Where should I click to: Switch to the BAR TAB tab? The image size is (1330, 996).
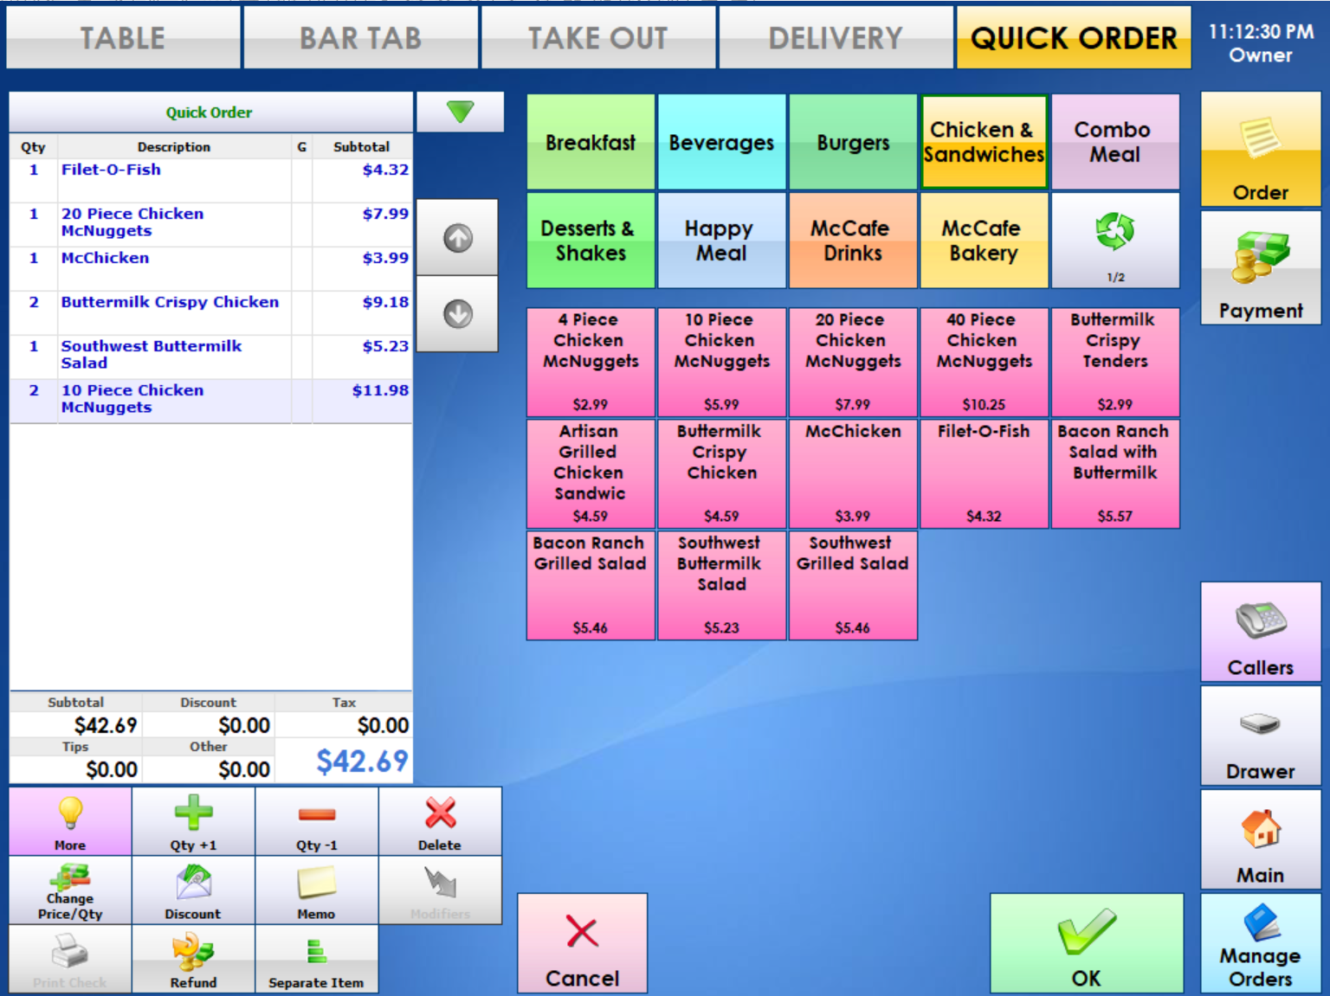pos(361,37)
